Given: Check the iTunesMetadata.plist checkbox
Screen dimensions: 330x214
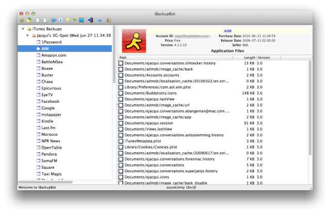Looking at the screenshot, I should pyautogui.click(x=121, y=141).
